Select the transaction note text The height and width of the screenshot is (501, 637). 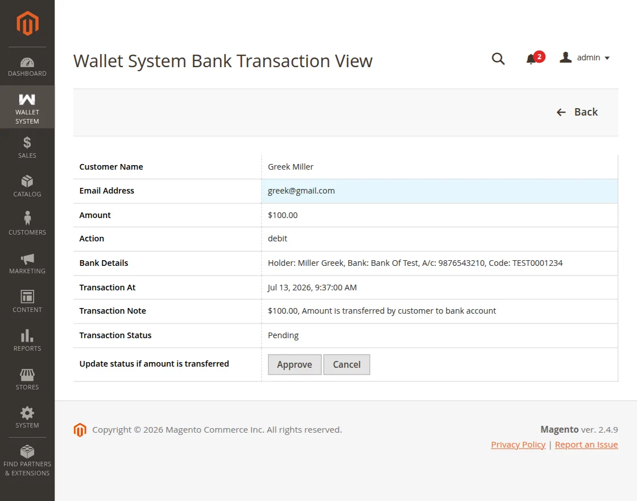coord(382,311)
